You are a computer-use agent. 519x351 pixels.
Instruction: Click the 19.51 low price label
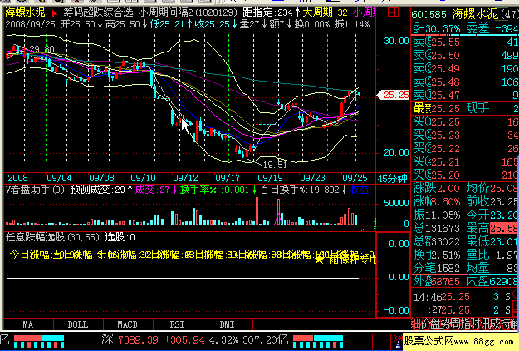click(275, 165)
